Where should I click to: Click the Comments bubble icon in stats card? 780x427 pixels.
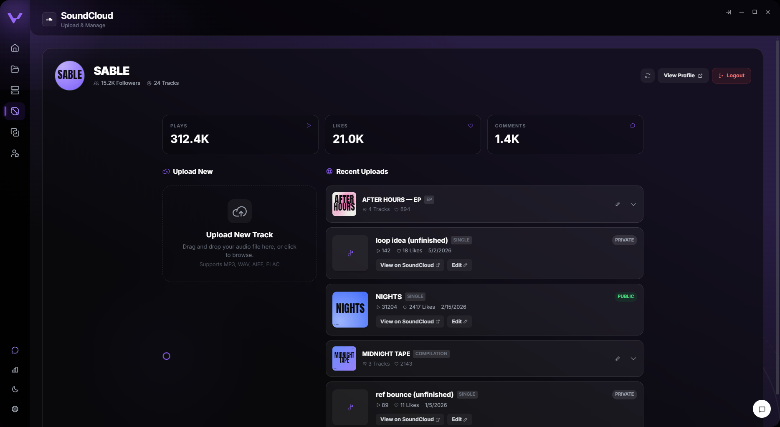(x=633, y=125)
